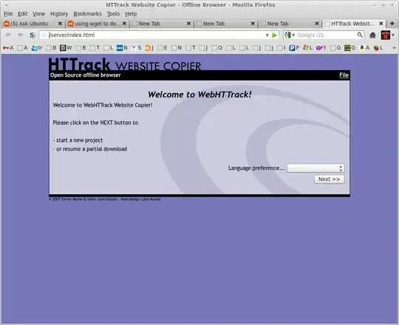Click the '- start a new project' text
Viewport: 399px width, 325px height.
pyautogui.click(x=78, y=140)
